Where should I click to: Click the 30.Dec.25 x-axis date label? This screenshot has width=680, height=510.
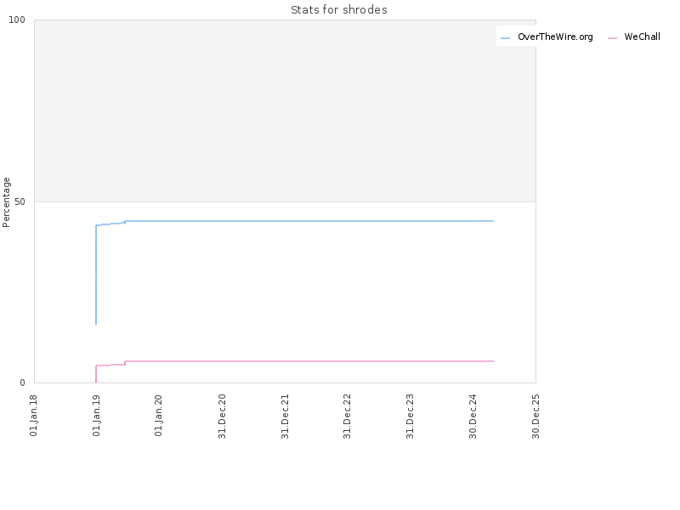[536, 416]
